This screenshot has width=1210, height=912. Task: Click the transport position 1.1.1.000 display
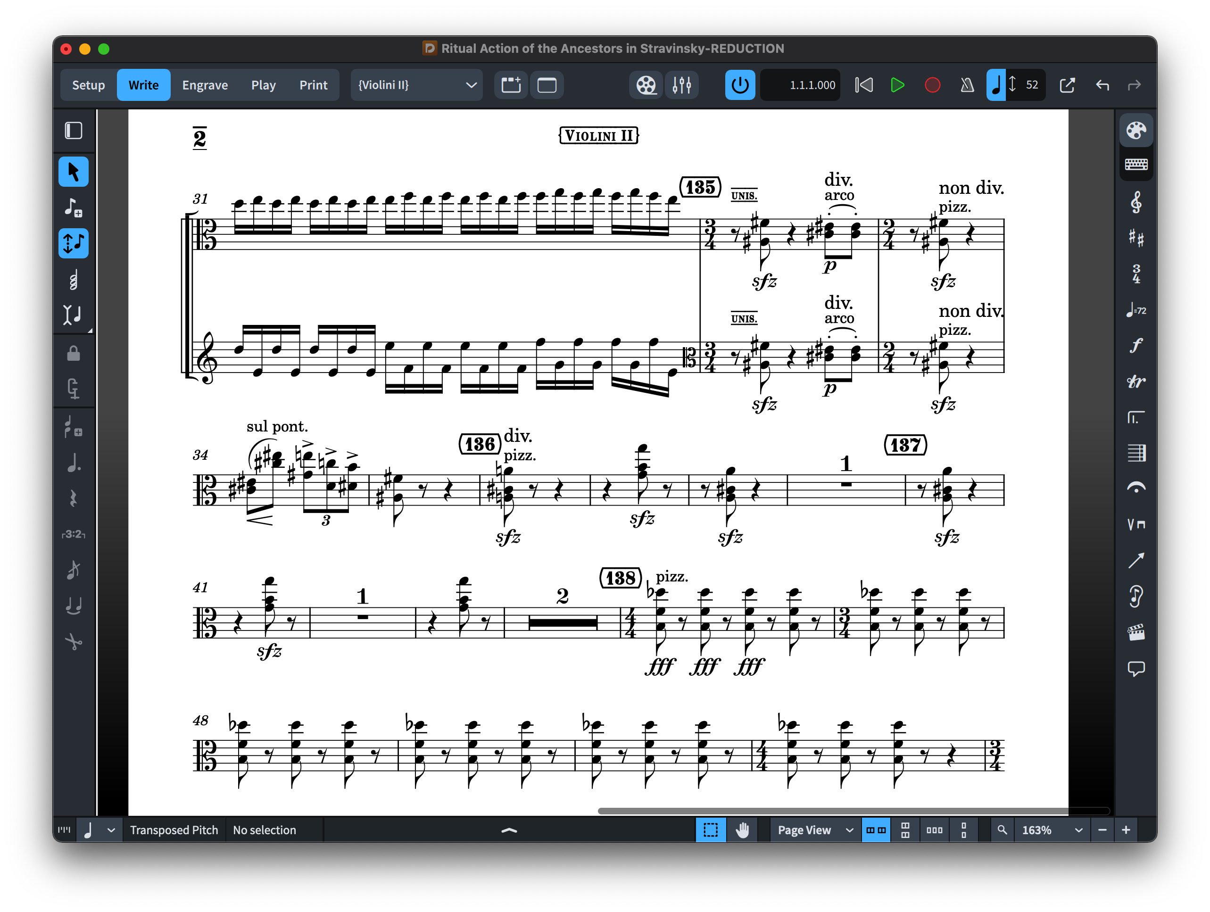[801, 85]
